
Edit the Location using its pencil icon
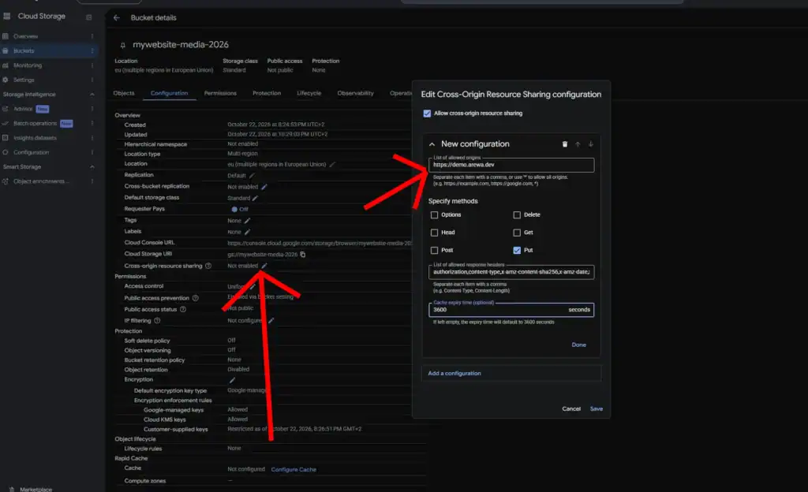point(332,165)
